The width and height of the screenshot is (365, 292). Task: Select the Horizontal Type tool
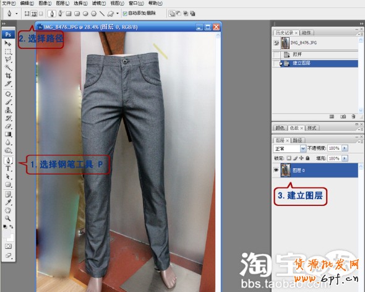point(9,168)
